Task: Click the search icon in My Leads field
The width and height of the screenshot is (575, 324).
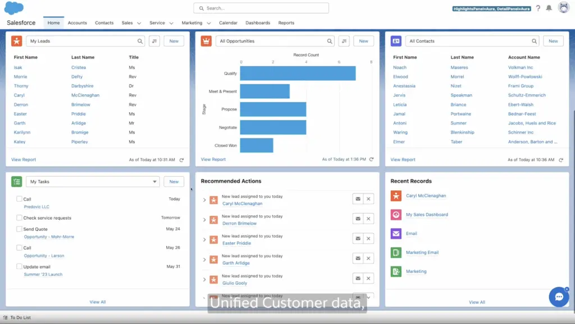Action: click(140, 41)
